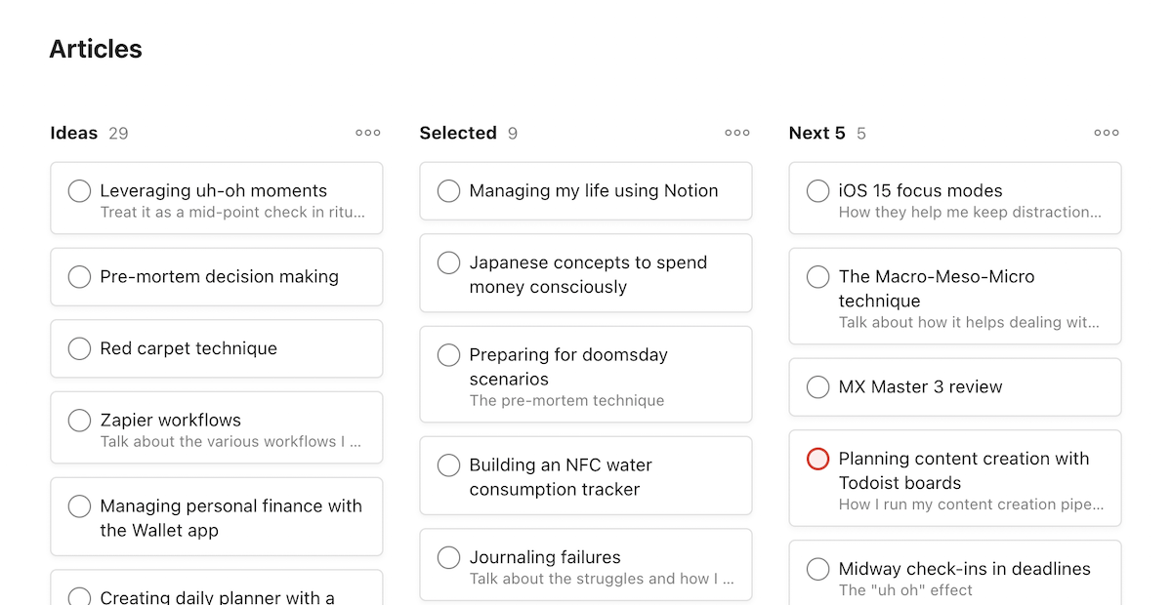
Task: Check the red-priority Todoist boards task circle
Action: coord(817,459)
